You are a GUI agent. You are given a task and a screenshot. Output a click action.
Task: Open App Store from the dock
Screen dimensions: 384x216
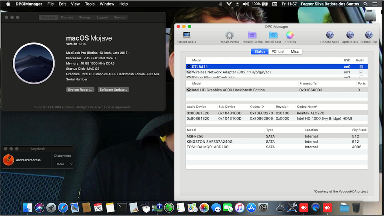[x=251, y=208]
